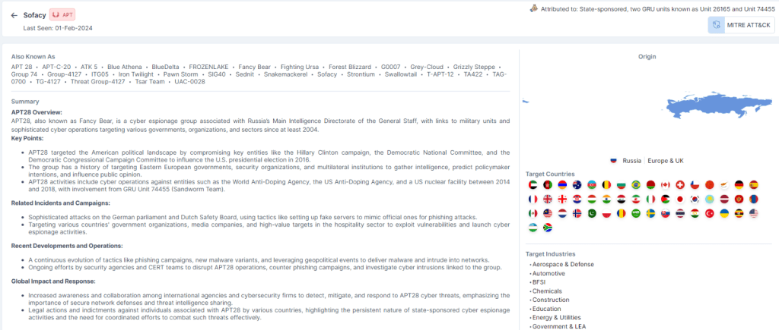Click the back arrow beside Sofacy
Screen dimensions: 779x330
click(14, 14)
